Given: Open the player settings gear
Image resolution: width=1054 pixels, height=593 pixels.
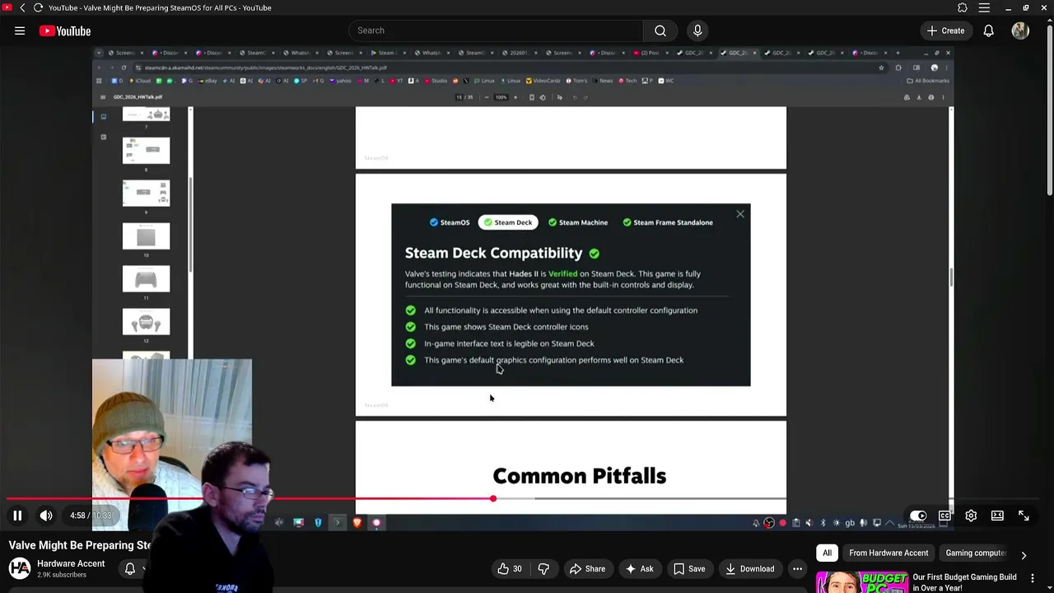Looking at the screenshot, I should (x=971, y=516).
